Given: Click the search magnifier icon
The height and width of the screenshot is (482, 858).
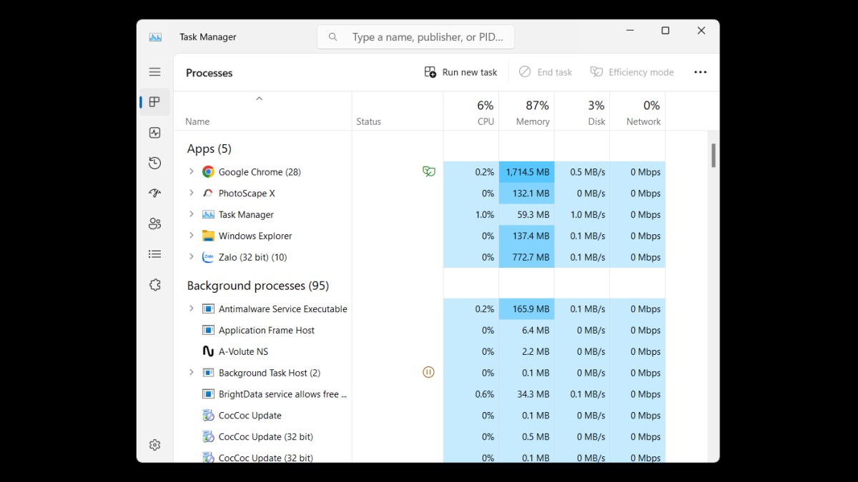Looking at the screenshot, I should (x=333, y=37).
